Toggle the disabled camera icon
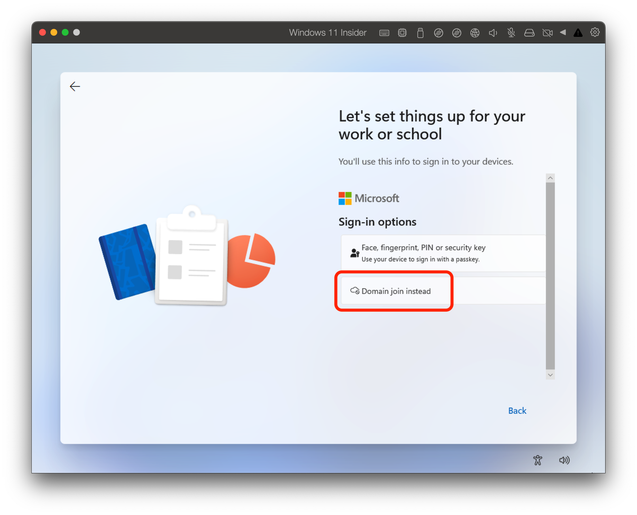Viewport: 637px width, 515px height. [547, 33]
